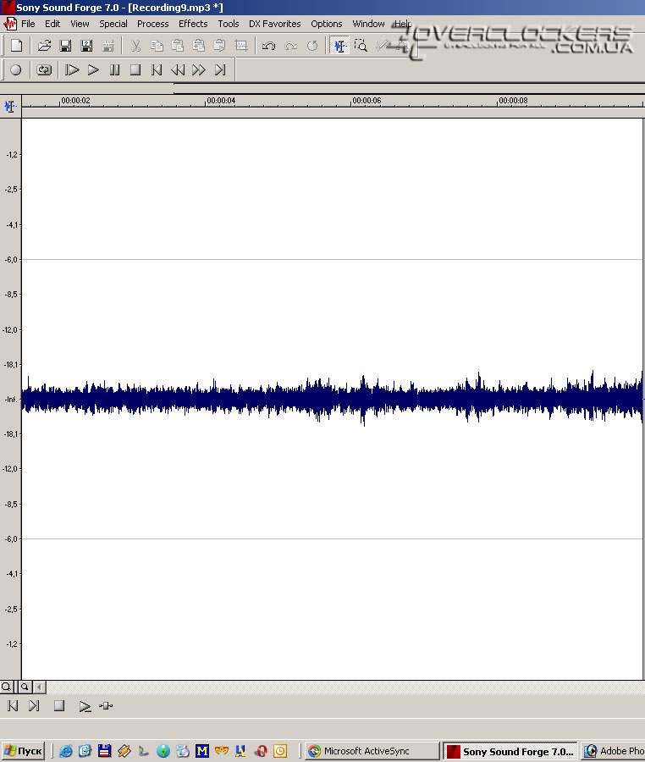Go to Start in the top transport toolbar
Image resolution: width=645 pixels, height=762 pixels.
(x=157, y=70)
